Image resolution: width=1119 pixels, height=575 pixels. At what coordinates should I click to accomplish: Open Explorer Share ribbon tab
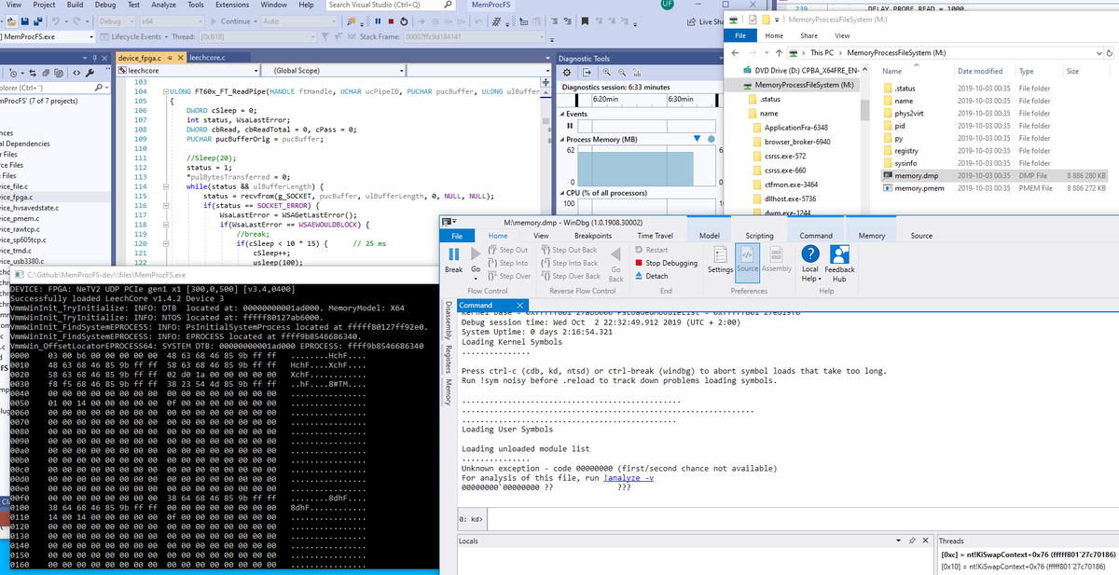coord(809,35)
